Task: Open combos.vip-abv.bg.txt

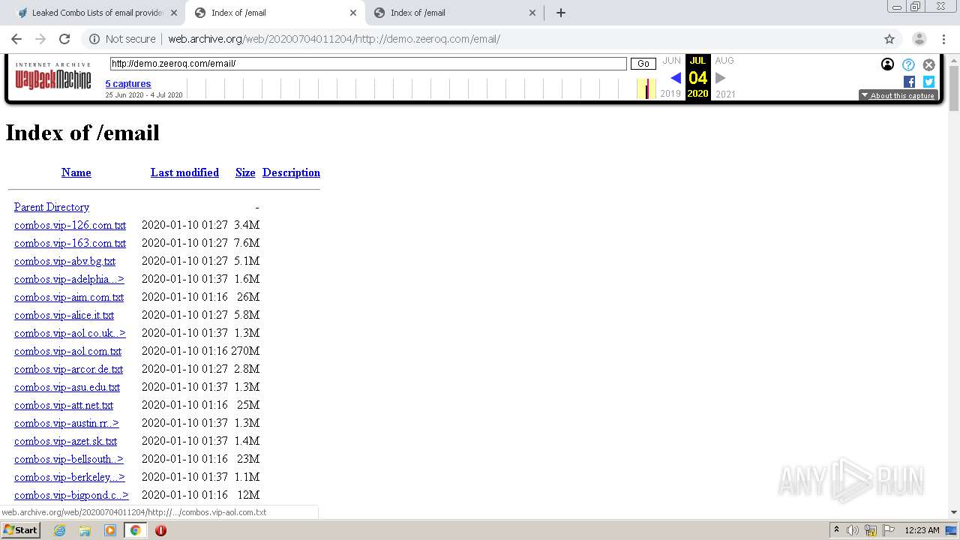Action: 64,261
